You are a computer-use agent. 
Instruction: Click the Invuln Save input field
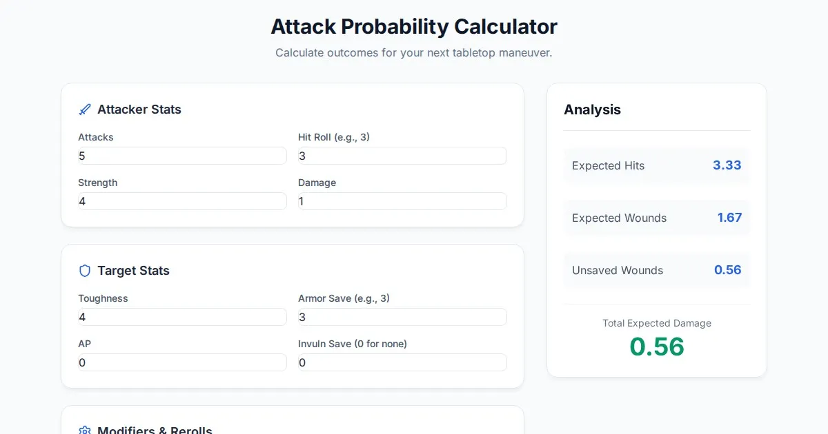tap(402, 362)
